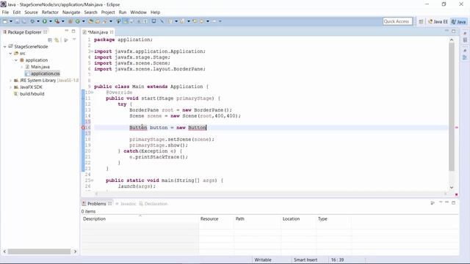Viewport: 470px width, 264px height.
Task: Fold the start method at line 10
Action: tap(93, 92)
